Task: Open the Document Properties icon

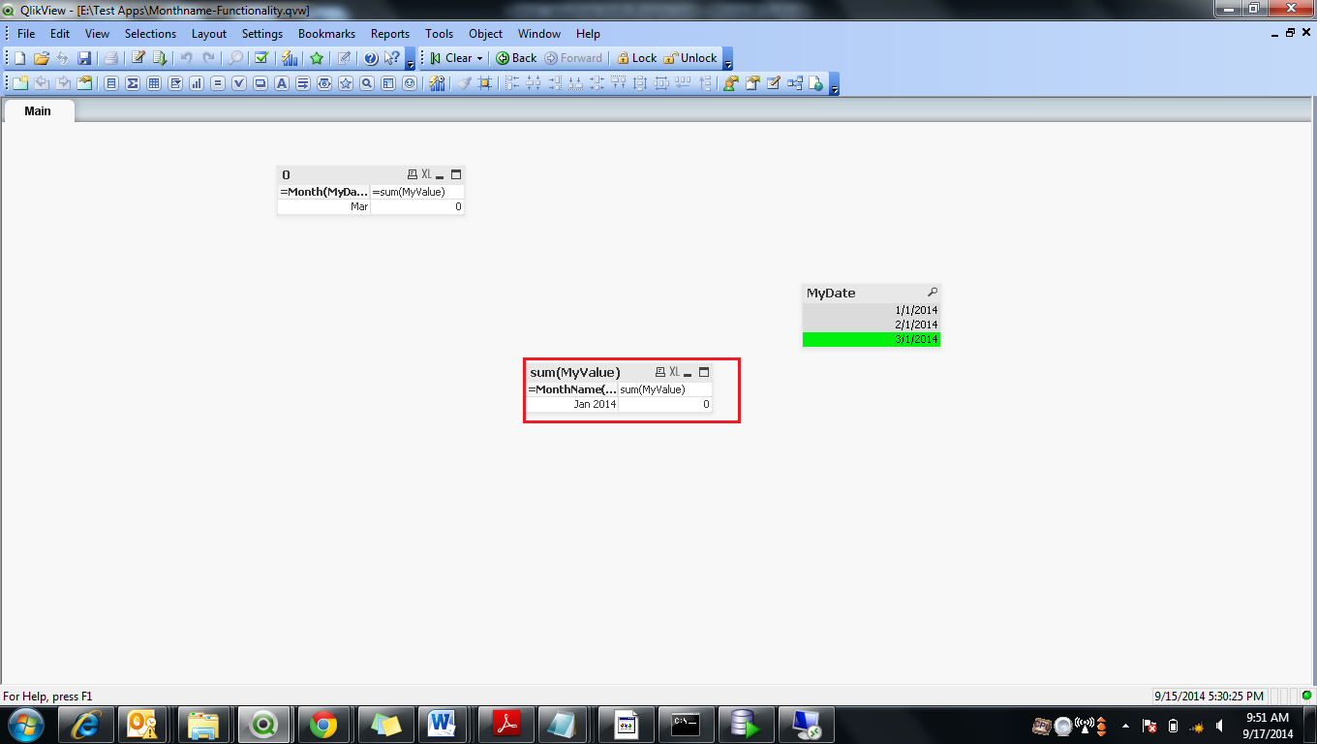Action: coord(751,83)
